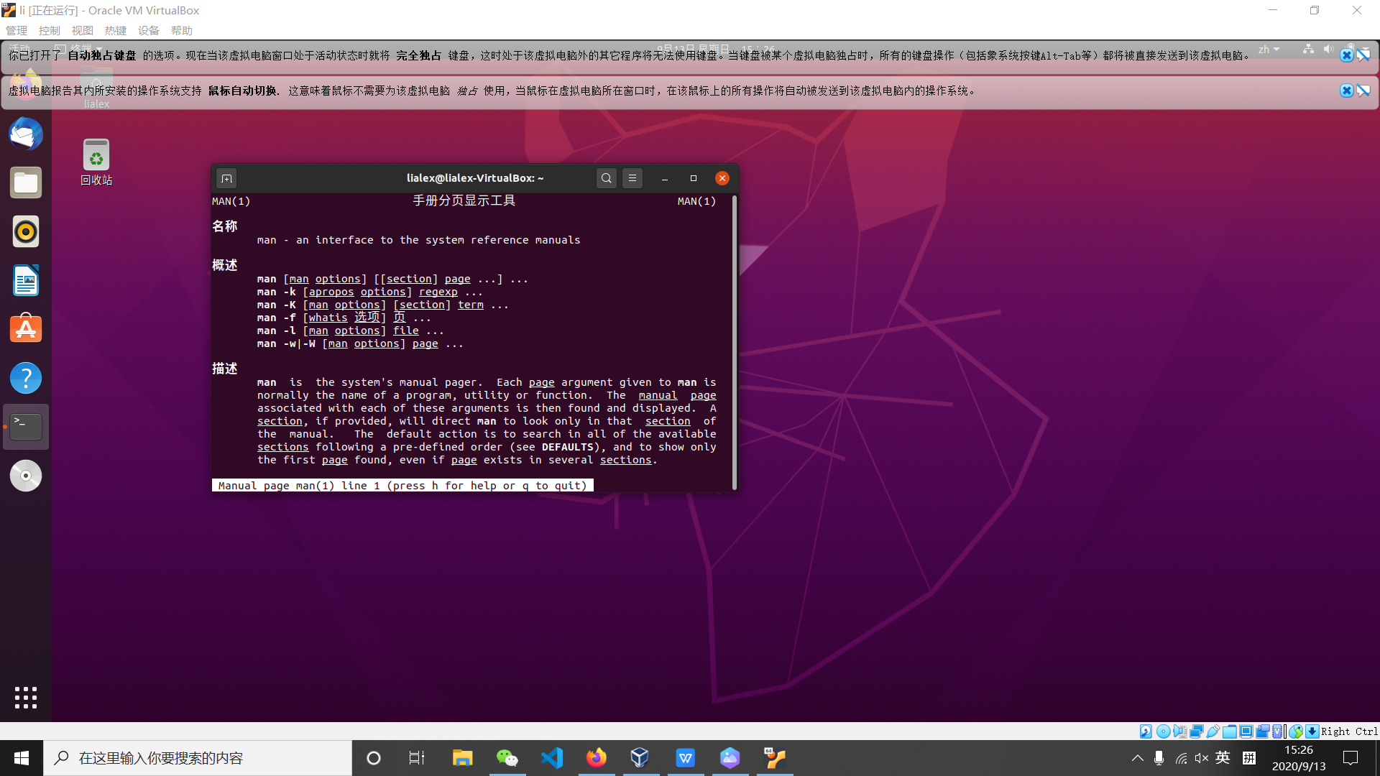Viewport: 1380px width, 776px height.
Task: Launch Firefox from the Windows taskbar
Action: (x=596, y=757)
